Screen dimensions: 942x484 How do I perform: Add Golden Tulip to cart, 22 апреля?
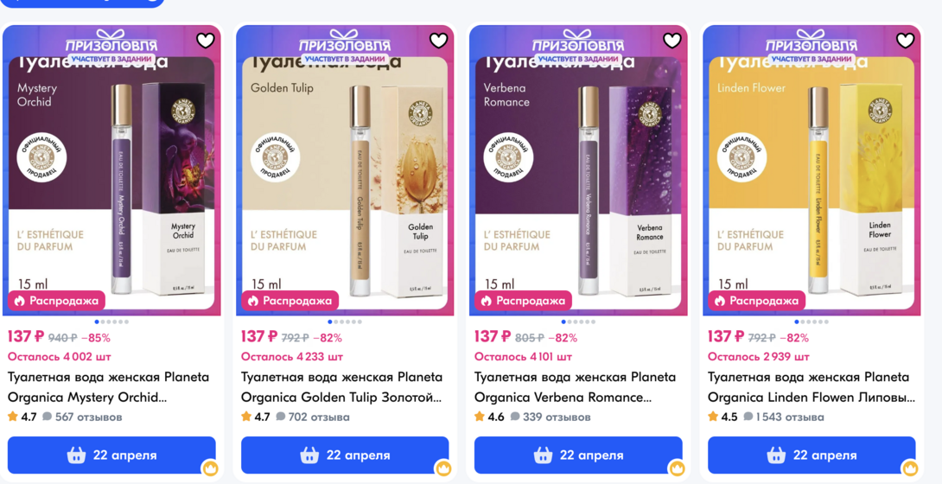345,455
